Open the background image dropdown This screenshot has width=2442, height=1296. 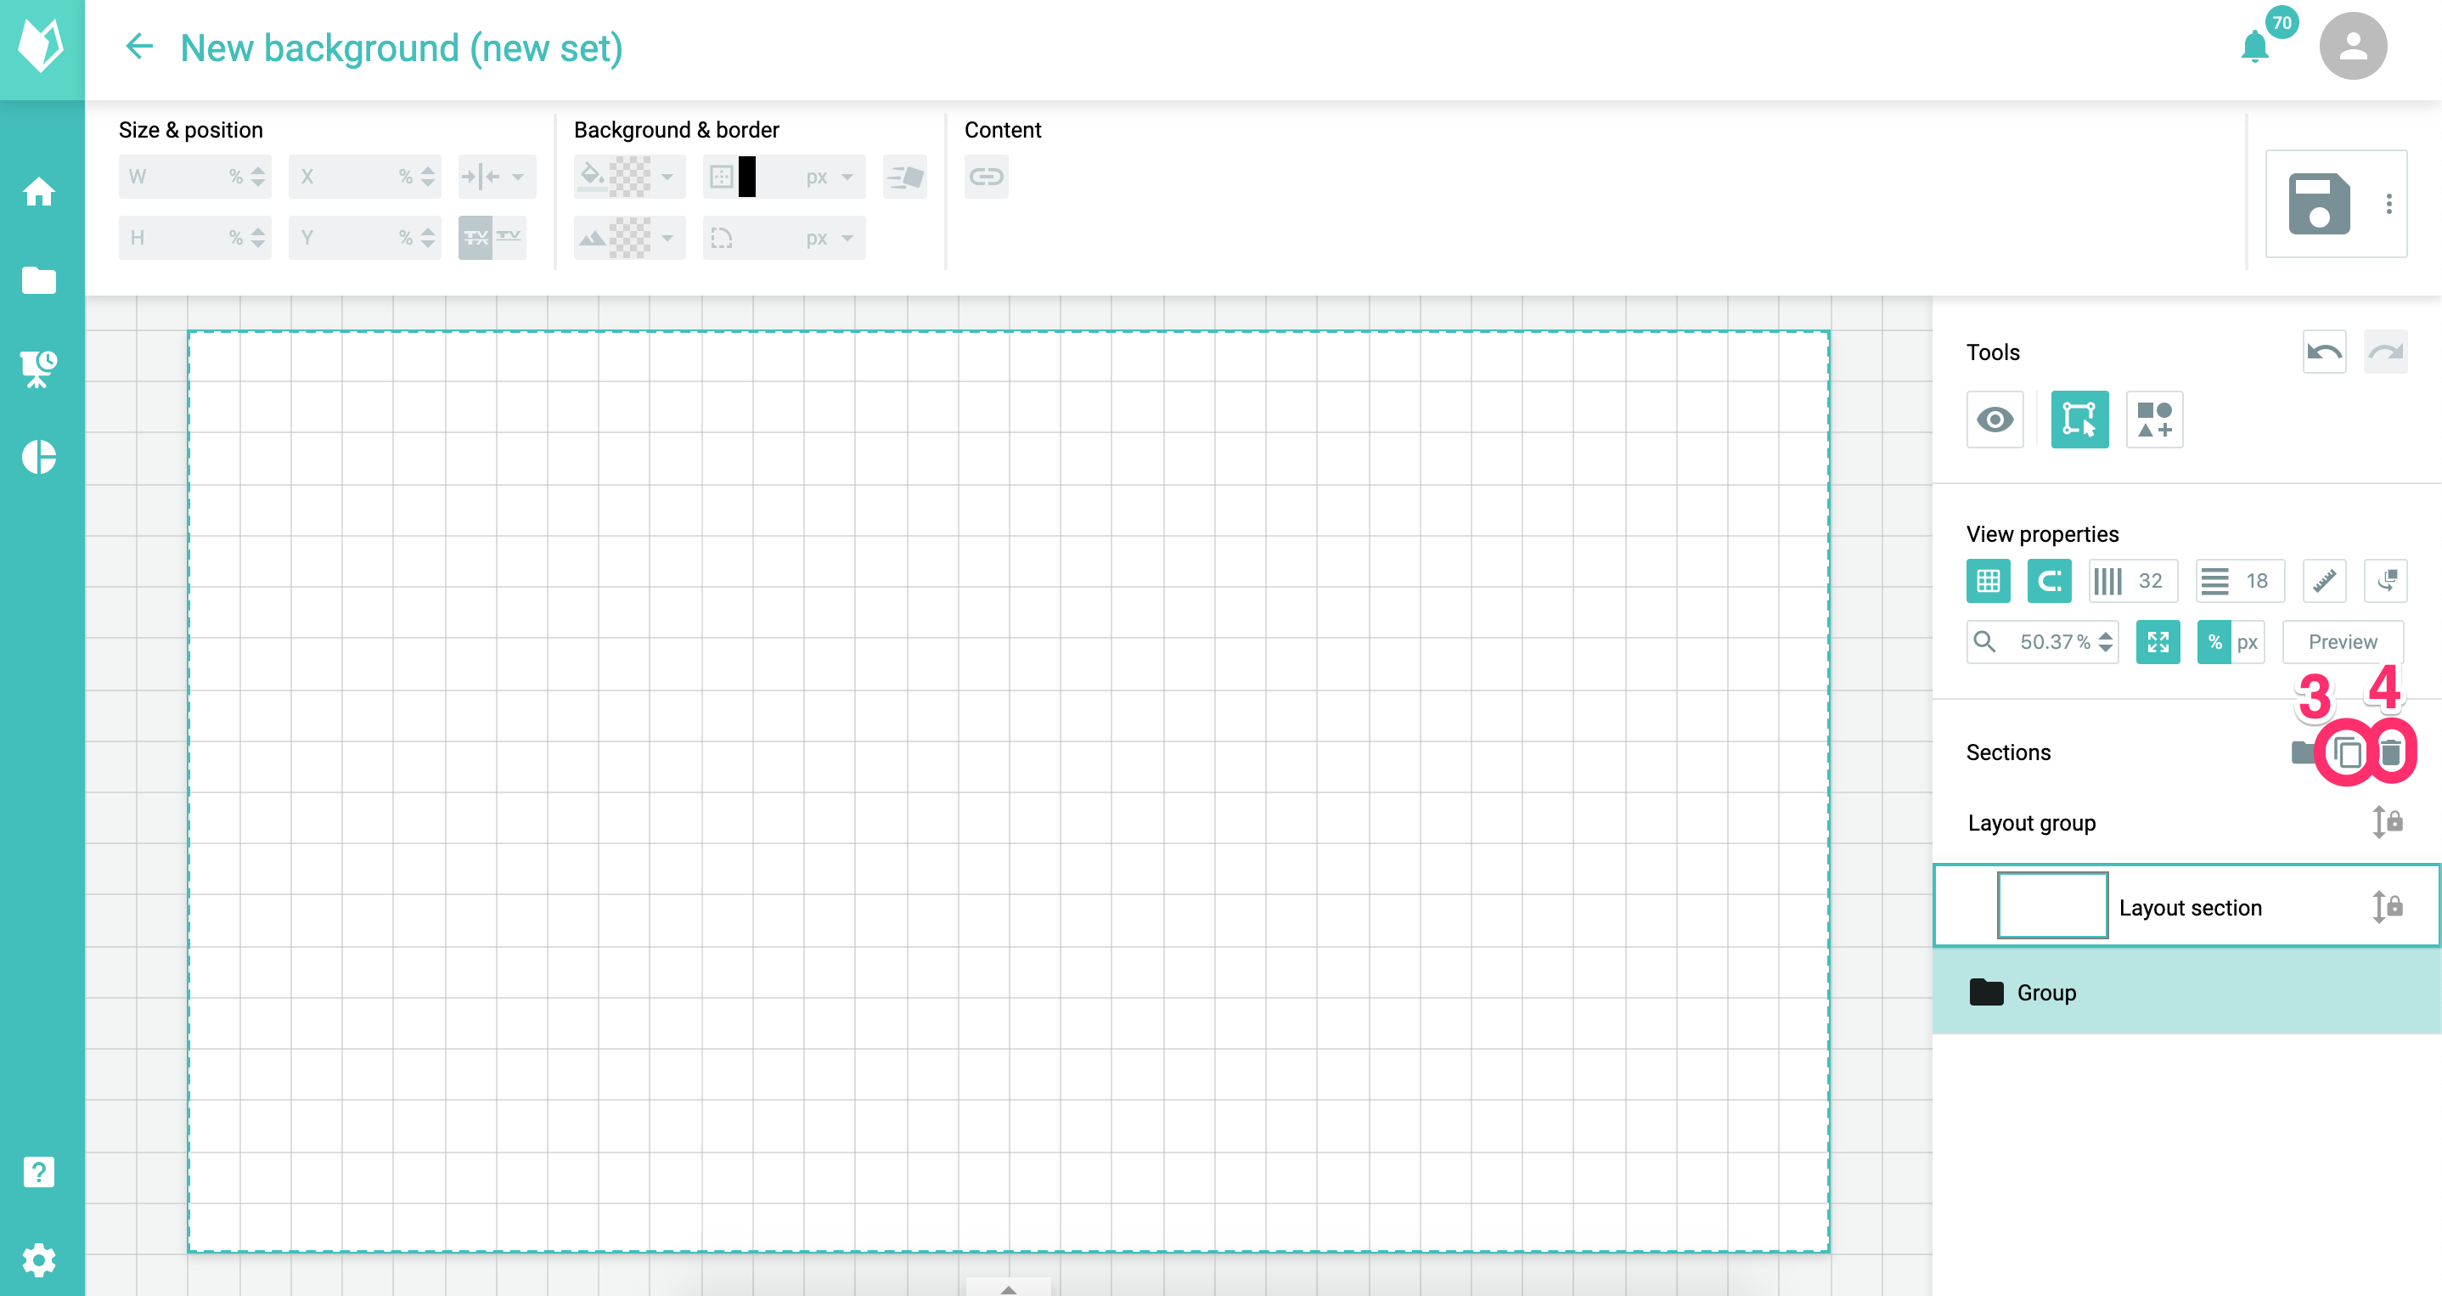(x=667, y=237)
